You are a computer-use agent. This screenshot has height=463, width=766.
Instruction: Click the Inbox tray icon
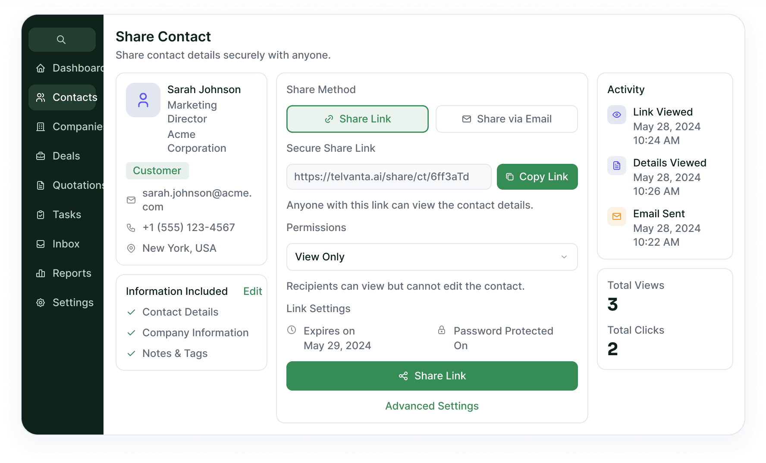[41, 244]
